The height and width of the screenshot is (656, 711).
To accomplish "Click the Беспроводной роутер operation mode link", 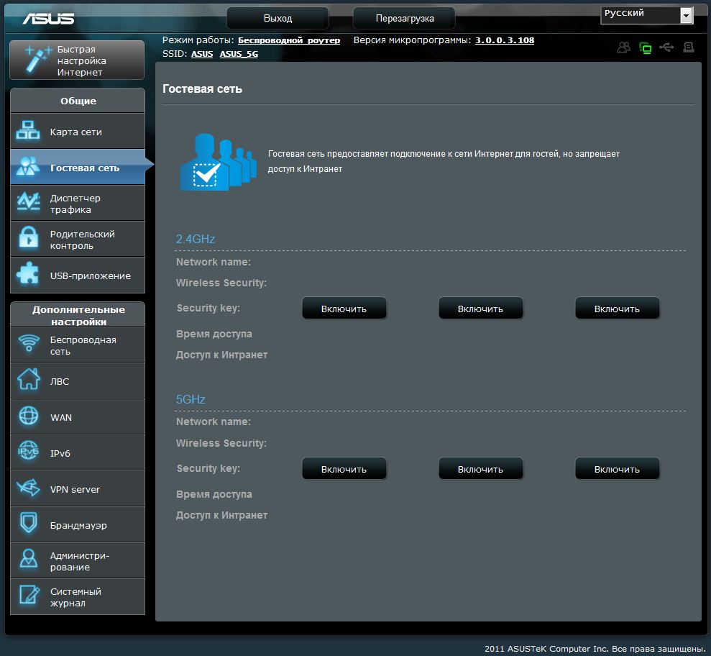I will click(289, 40).
